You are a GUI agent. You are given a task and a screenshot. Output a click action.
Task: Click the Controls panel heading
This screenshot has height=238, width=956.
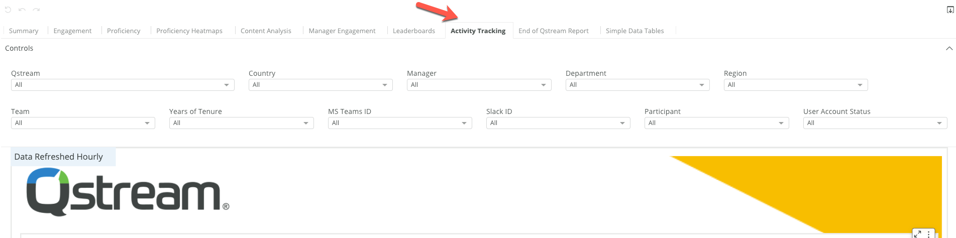coord(19,48)
